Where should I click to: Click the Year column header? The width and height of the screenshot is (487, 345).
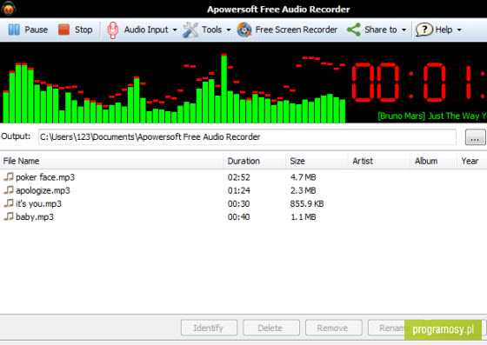pos(472,161)
